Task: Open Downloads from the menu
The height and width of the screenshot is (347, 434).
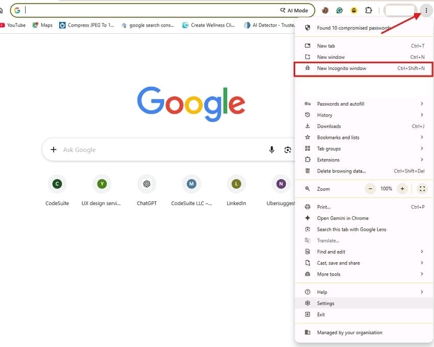Action: click(364, 126)
